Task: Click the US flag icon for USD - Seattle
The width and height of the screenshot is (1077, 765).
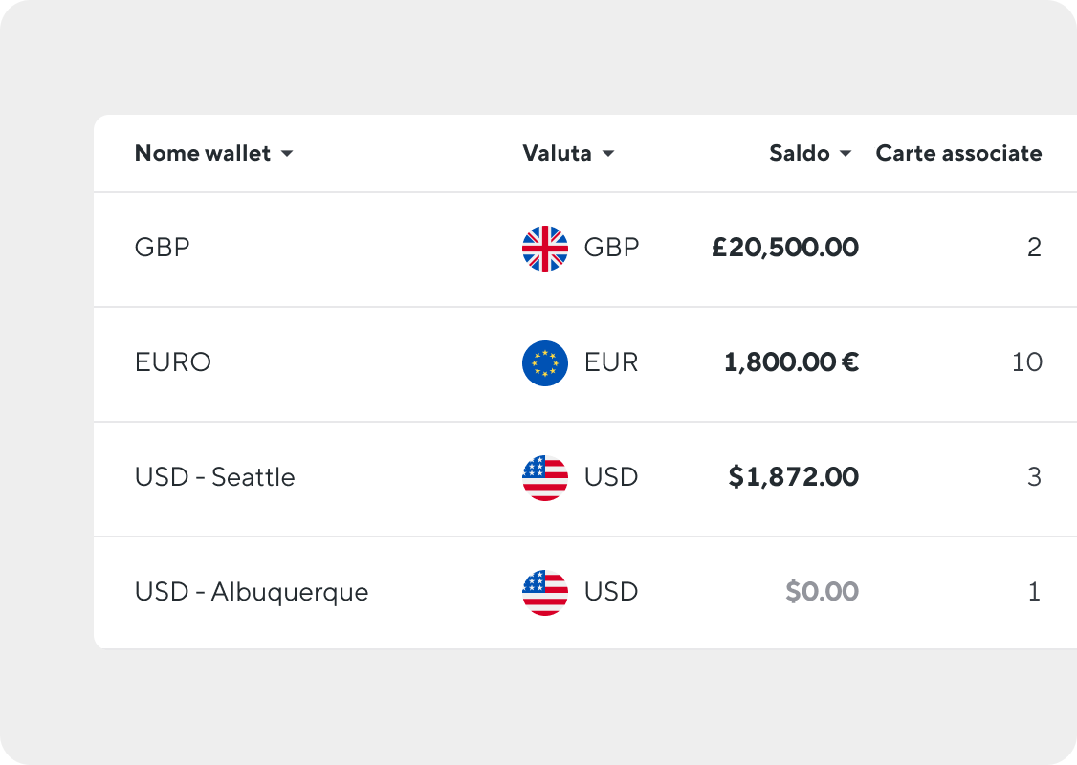Action: [x=544, y=478]
